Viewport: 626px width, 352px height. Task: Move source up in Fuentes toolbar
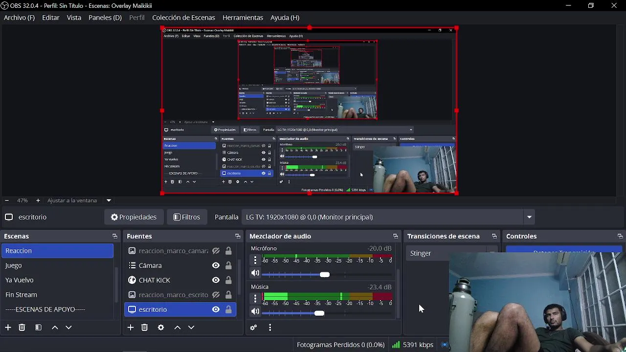(x=178, y=328)
